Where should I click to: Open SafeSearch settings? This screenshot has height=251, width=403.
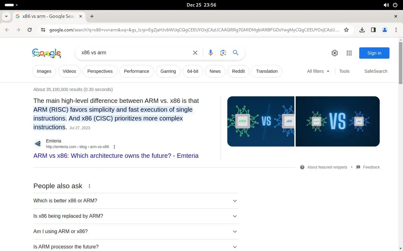click(376, 71)
